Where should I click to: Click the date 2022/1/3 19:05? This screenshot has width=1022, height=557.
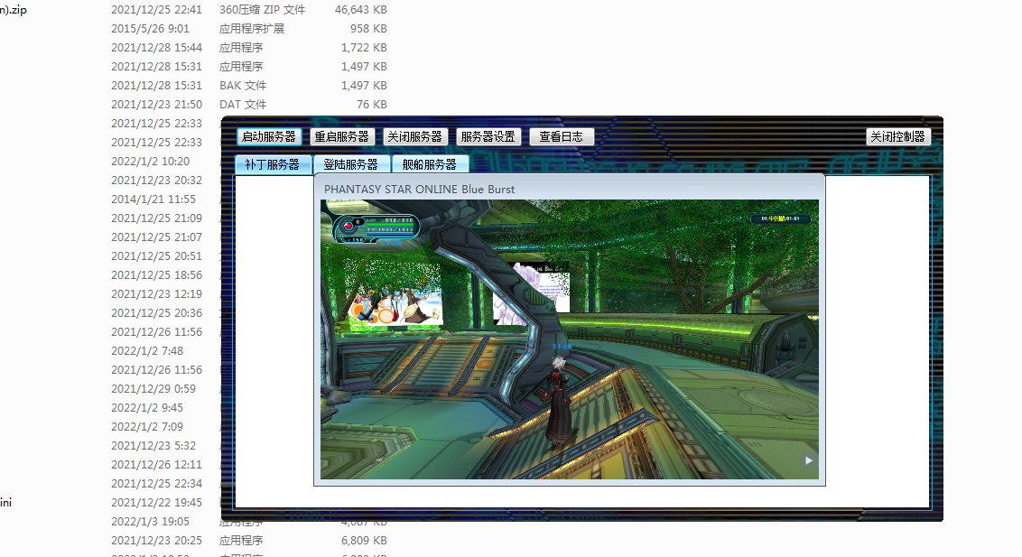(150, 521)
